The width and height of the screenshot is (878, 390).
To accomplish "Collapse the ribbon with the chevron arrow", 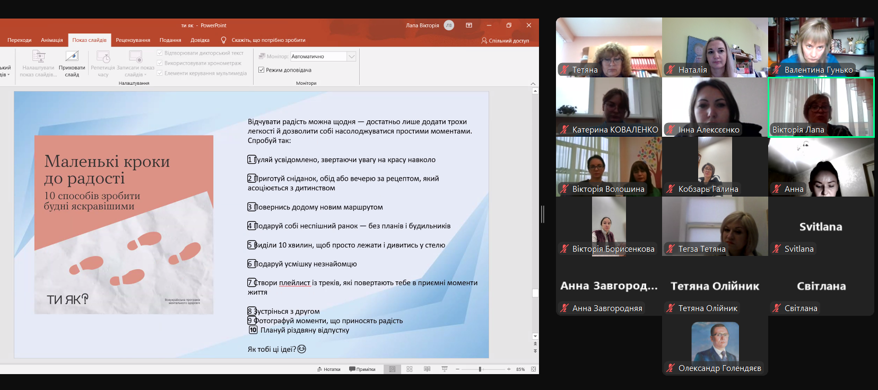I will pyautogui.click(x=533, y=83).
